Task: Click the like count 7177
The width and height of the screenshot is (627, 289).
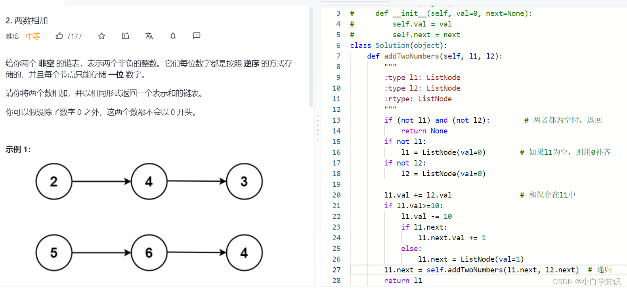Action: point(74,36)
